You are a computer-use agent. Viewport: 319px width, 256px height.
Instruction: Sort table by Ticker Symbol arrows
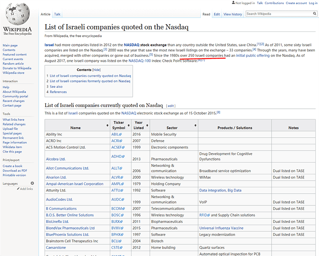128,125
